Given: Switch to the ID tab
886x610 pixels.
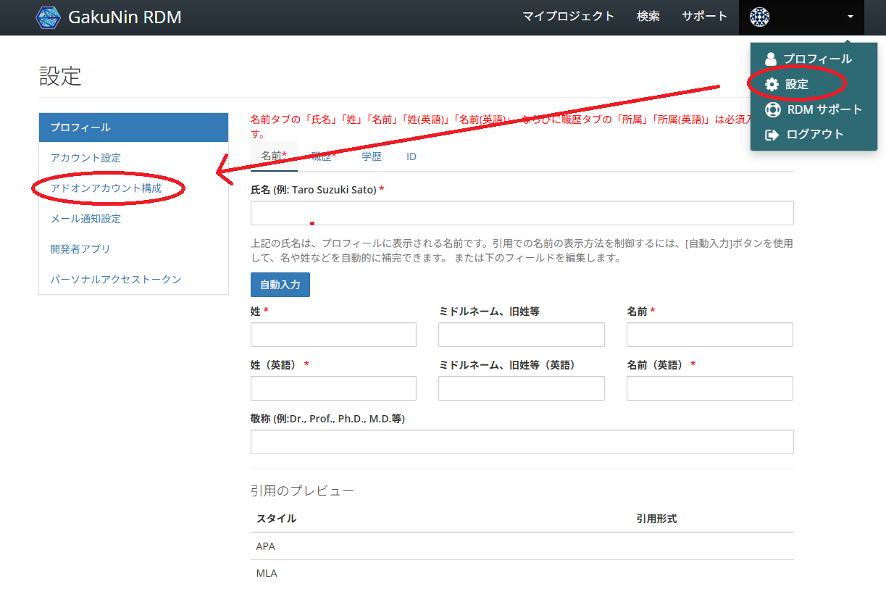Looking at the screenshot, I should pos(411,156).
